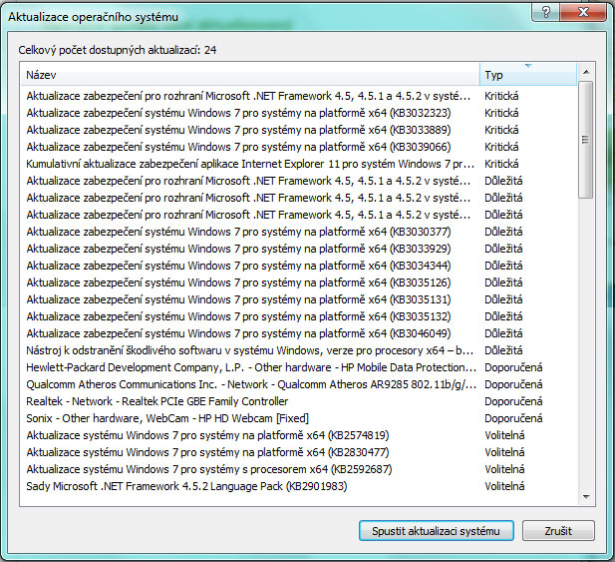Select the update row KB3033929
The height and width of the screenshot is (562, 615).
tap(299, 249)
